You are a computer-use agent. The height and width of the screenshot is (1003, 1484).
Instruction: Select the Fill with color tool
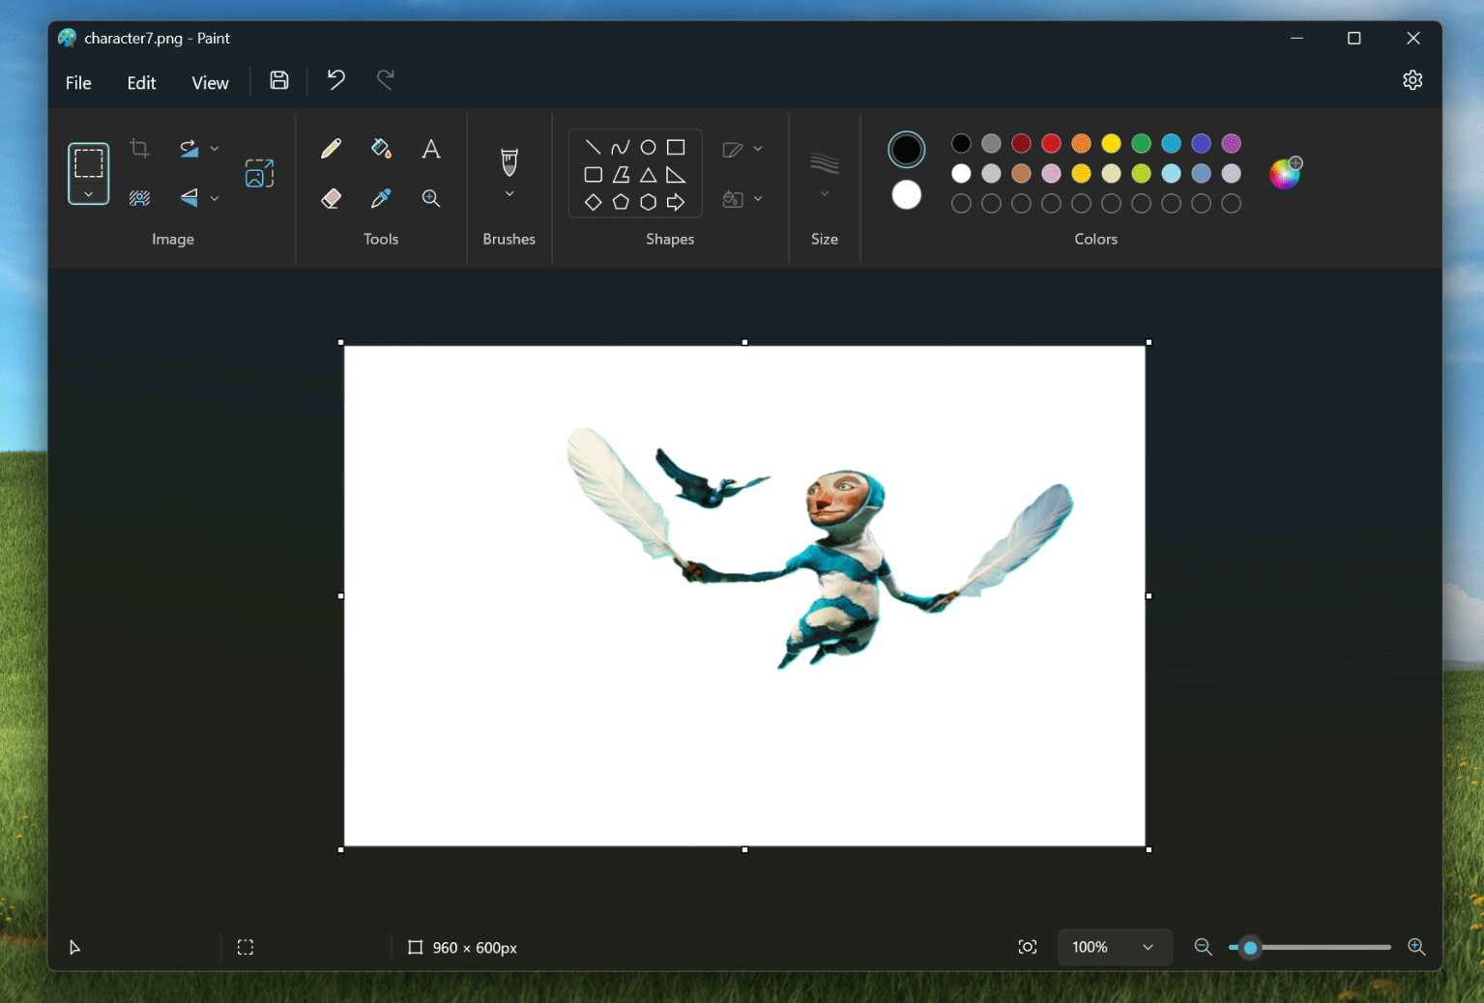[381, 148]
